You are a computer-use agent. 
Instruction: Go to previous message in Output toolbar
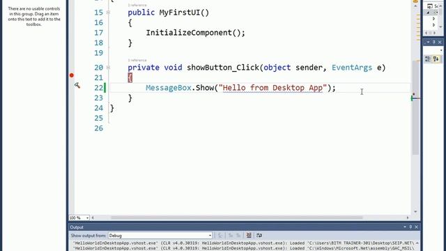point(231,236)
